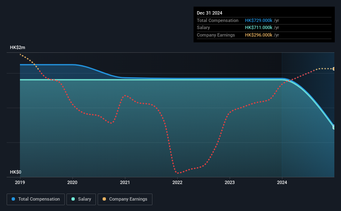Select the 2022 x-axis label
This screenshot has height=211, width=341.
click(x=177, y=182)
